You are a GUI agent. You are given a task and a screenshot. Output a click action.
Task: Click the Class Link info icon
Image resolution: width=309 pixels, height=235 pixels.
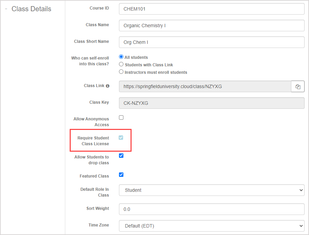[x=108, y=86]
